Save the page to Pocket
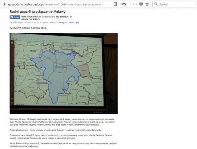Viewport: 197px width, 149px height. click(x=140, y=4)
